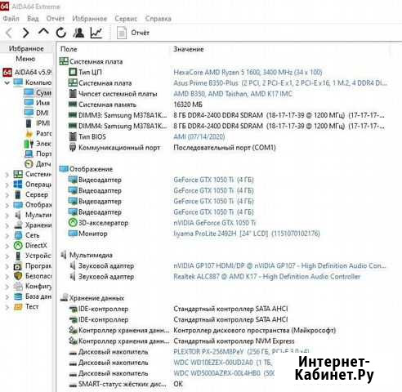
Task: Click the Тест icon in tree
Action: click(x=18, y=307)
